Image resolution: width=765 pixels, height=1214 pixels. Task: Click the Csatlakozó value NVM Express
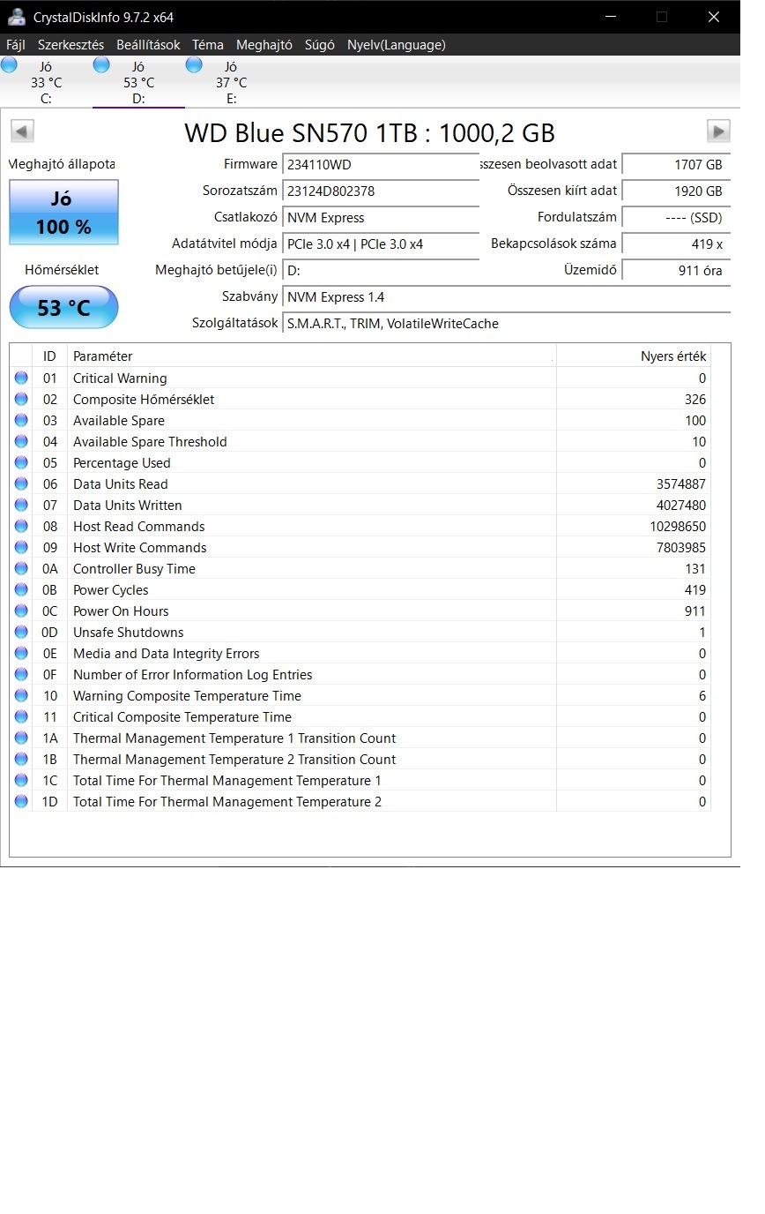click(381, 217)
